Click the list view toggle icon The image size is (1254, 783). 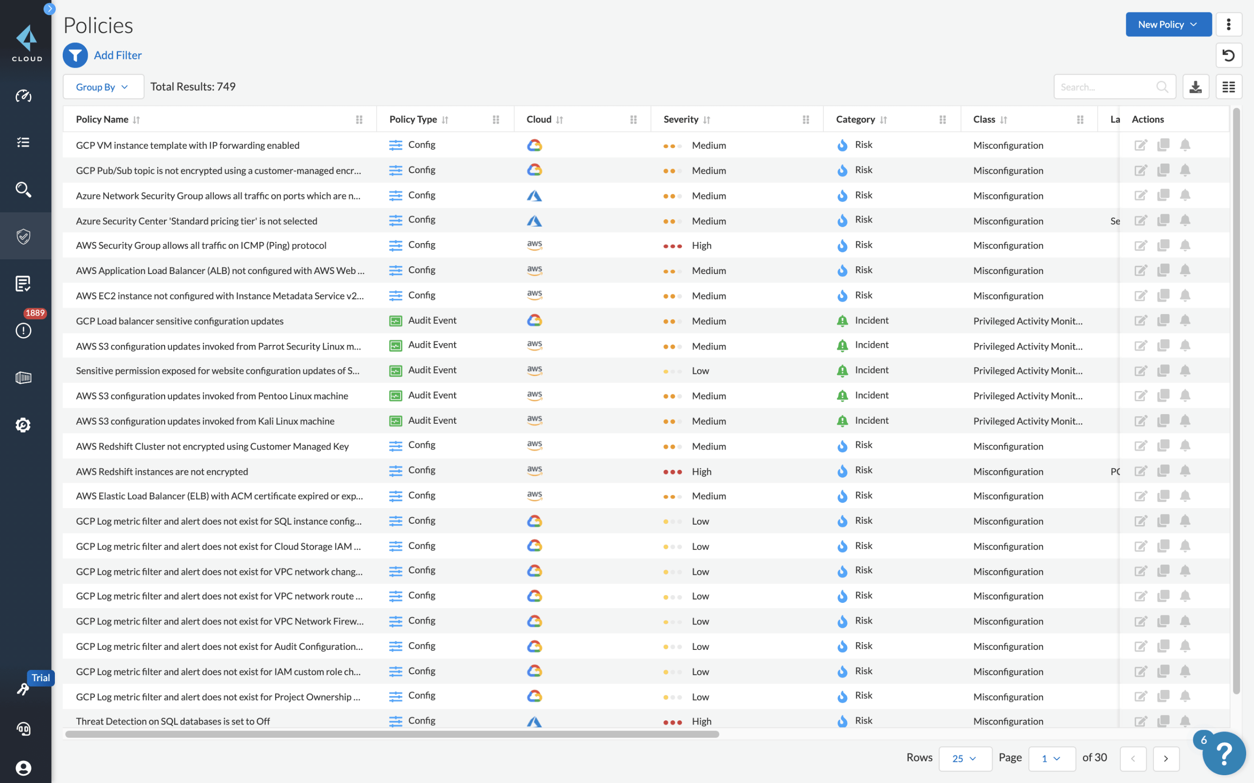pos(1229,88)
